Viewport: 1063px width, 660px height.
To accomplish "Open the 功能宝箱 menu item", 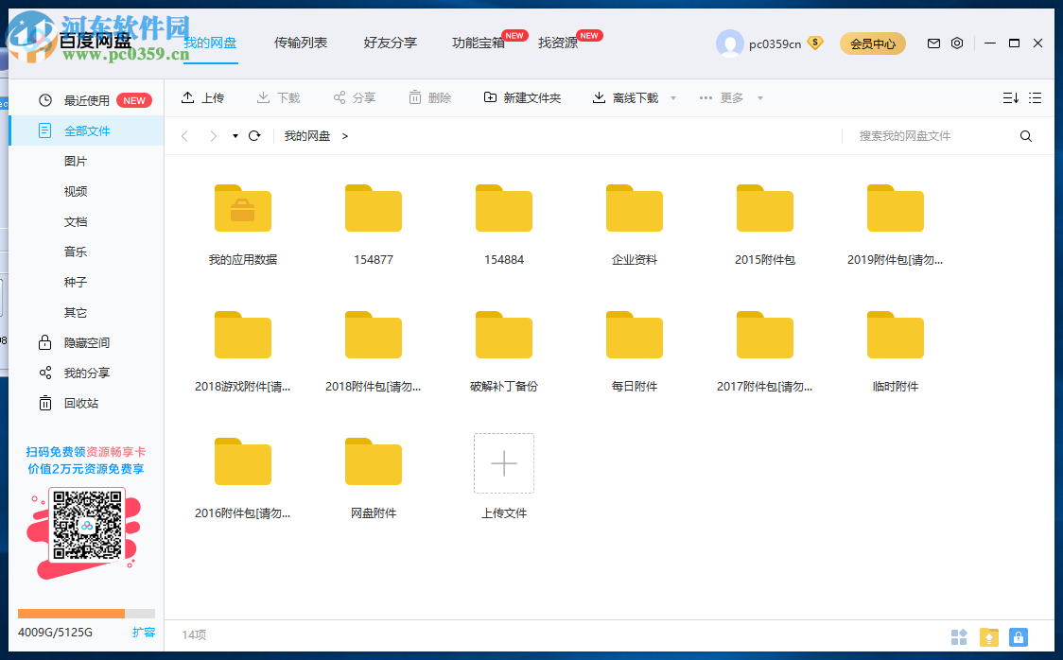I will pos(479,43).
